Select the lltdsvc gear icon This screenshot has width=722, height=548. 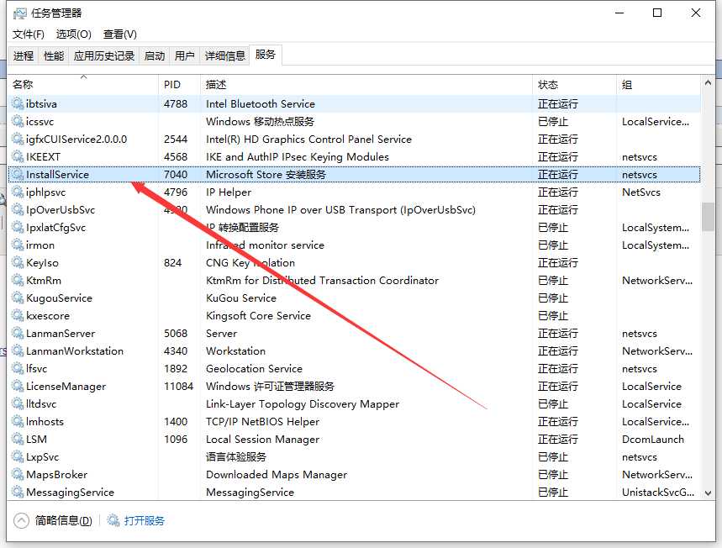click(18, 404)
